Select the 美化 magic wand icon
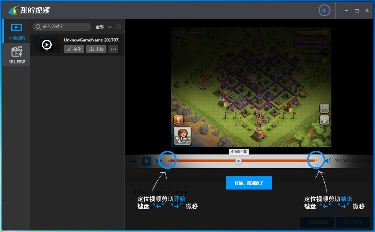The image size is (375, 232). (x=70, y=49)
